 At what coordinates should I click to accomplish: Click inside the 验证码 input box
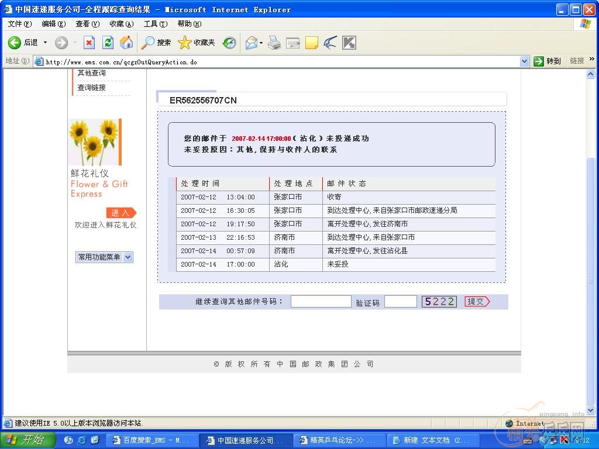[400, 301]
